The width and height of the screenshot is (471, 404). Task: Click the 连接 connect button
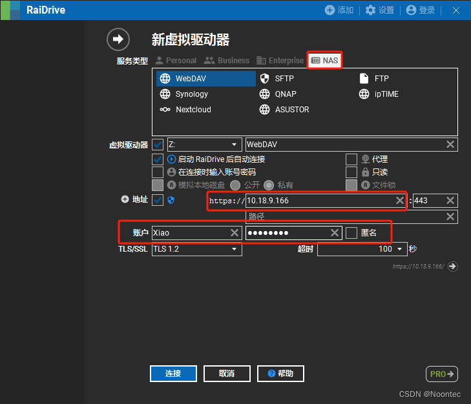[x=173, y=374]
